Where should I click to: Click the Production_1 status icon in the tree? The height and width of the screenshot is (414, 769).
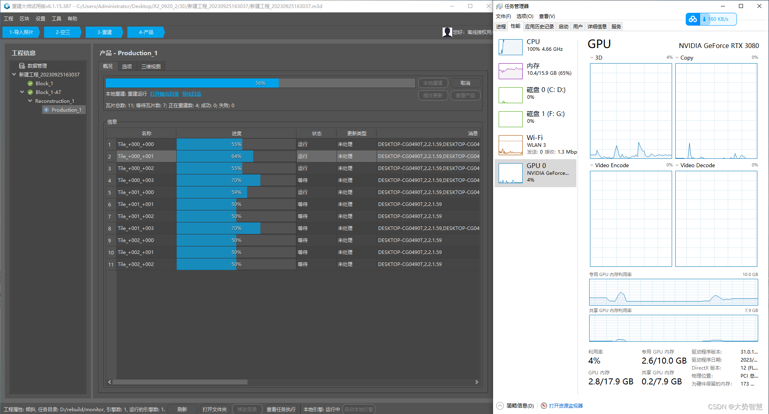tap(46, 110)
